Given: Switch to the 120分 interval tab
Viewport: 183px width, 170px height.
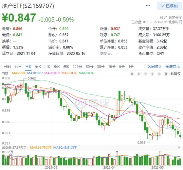Looking at the screenshot, I should [77, 67].
